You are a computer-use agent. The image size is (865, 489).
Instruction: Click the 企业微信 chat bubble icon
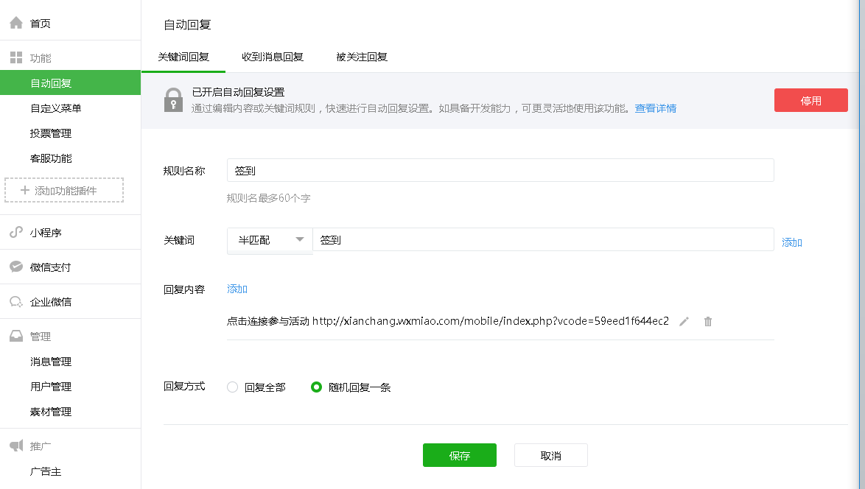15,302
